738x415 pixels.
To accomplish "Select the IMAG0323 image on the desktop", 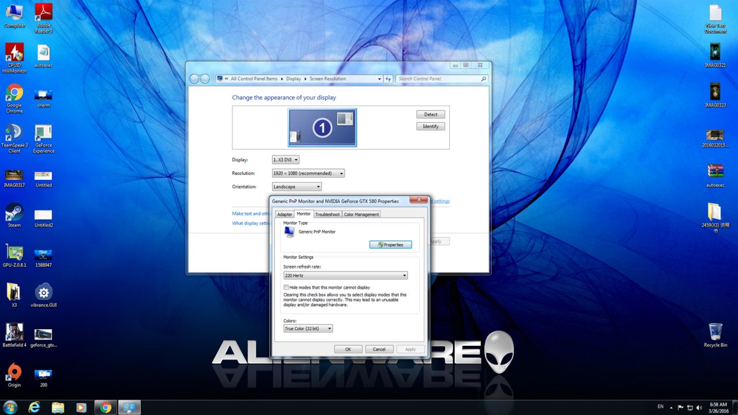I will 716,96.
